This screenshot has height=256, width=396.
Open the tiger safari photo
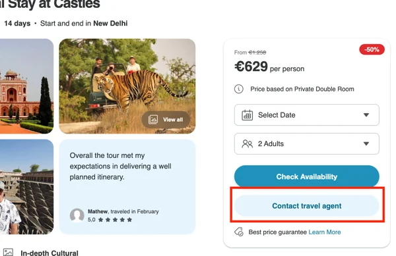tap(127, 86)
